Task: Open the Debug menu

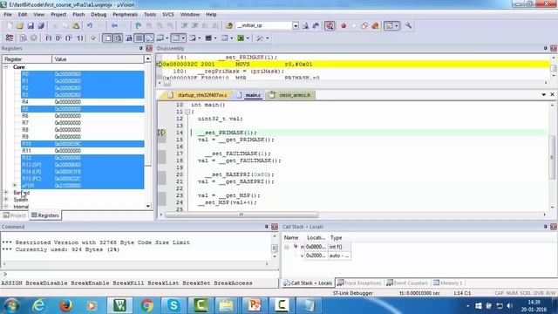Action: click(x=99, y=15)
